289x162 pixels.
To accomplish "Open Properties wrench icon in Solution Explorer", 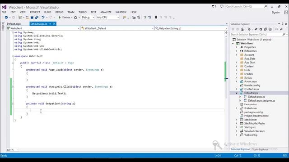I will click(281, 29).
